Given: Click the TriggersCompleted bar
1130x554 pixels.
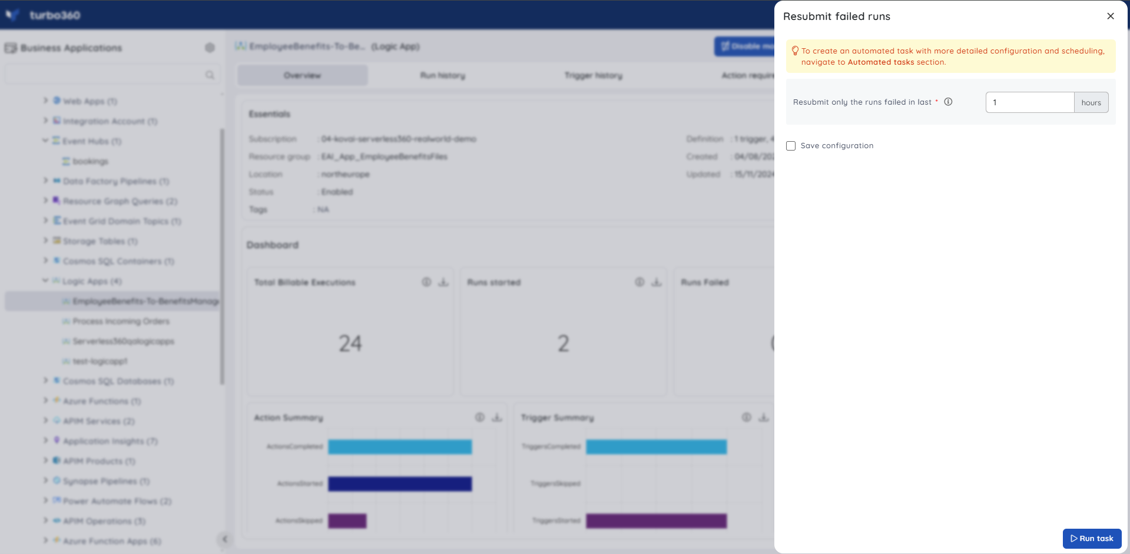Looking at the screenshot, I should [657, 447].
